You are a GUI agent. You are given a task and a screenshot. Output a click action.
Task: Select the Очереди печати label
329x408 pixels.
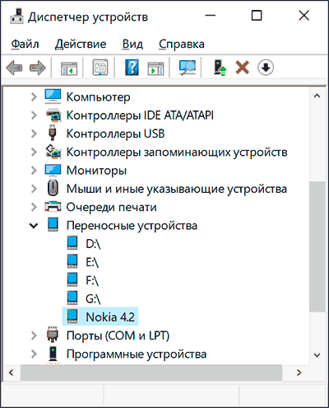click(111, 207)
